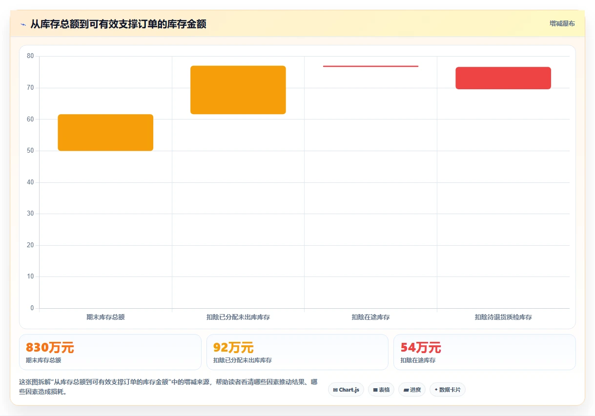Click the 扣除在途库存 x-axis label
Screen dimensions: 595x416
[x=371, y=317]
